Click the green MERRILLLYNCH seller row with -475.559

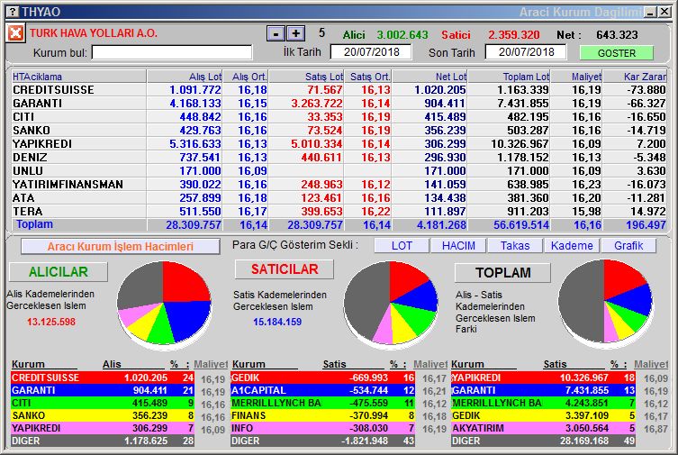point(323,403)
